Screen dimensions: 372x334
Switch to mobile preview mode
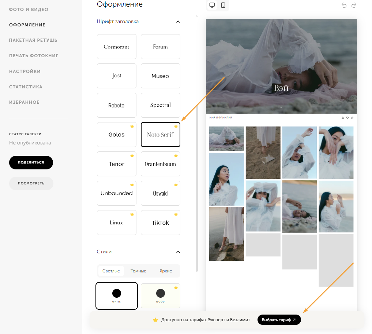coord(223,5)
